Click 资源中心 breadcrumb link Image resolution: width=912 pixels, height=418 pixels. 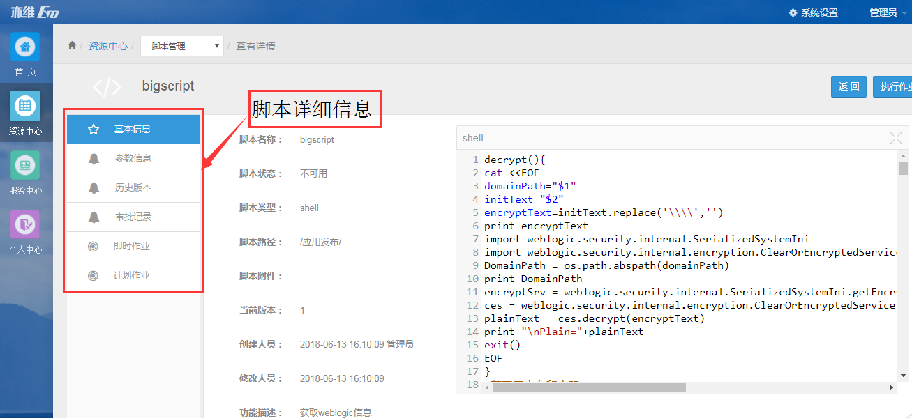point(107,46)
